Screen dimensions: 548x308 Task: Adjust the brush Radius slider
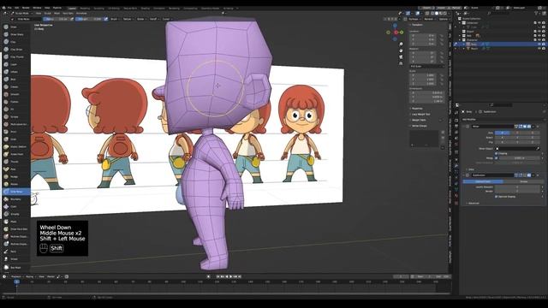56,19
